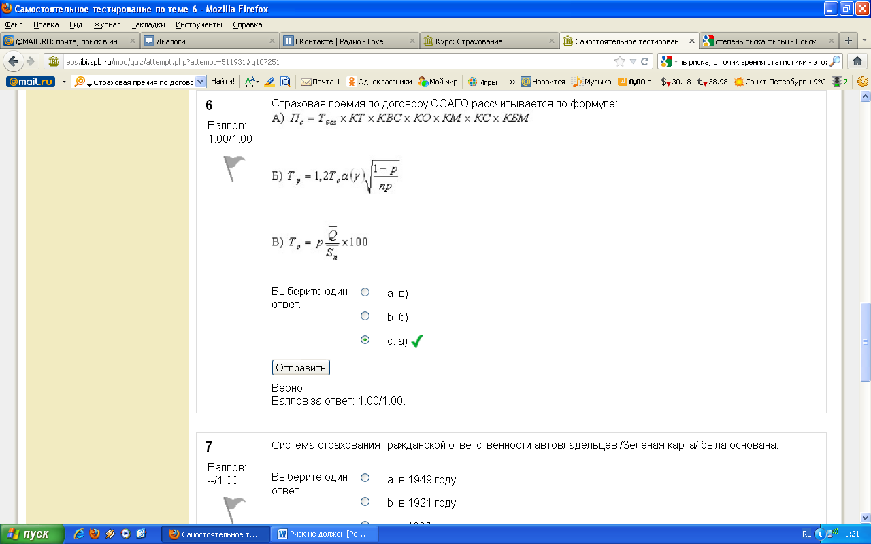
Task: Select answer b. б) for question 6
Action: coord(365,316)
